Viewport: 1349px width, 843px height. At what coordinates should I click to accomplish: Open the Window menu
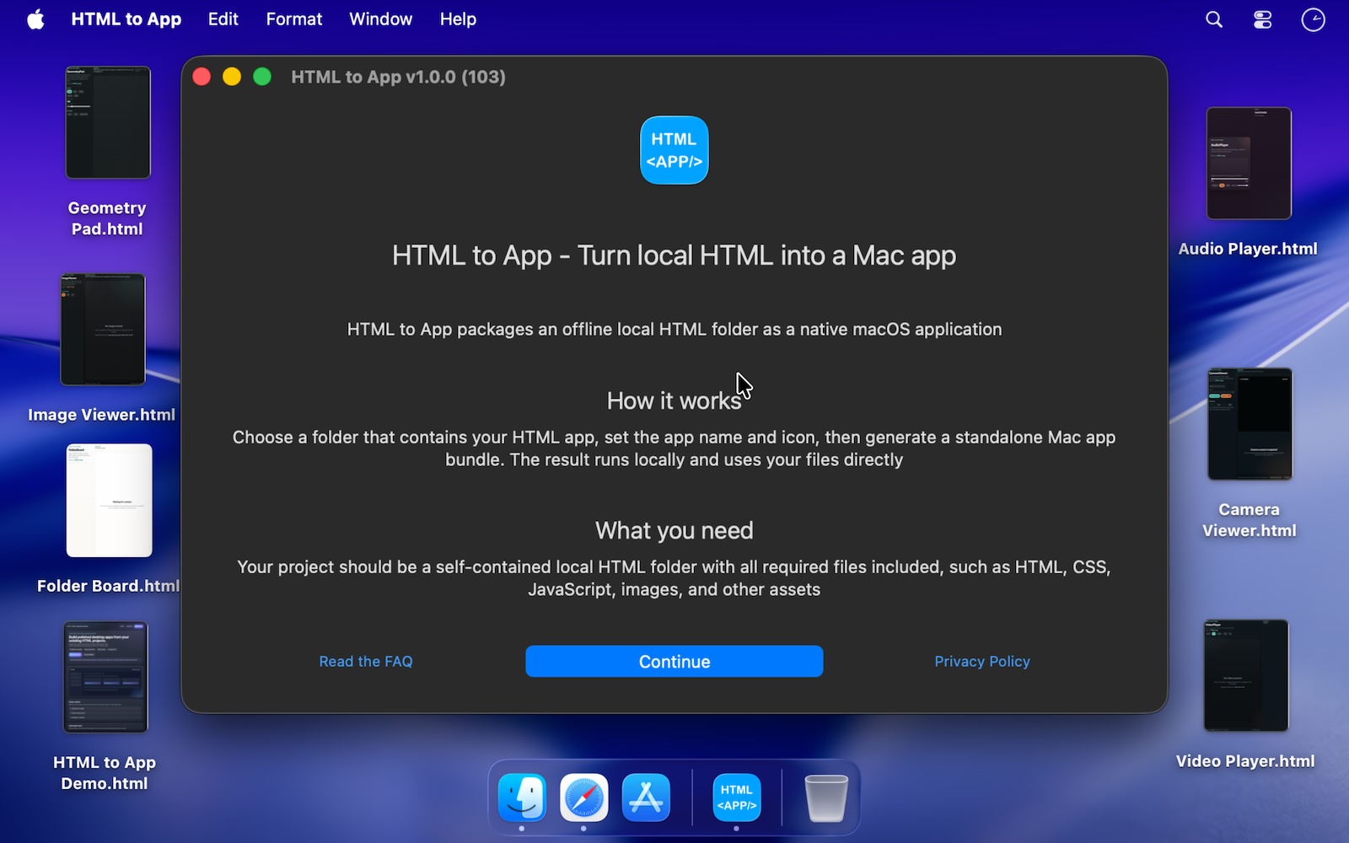click(380, 19)
